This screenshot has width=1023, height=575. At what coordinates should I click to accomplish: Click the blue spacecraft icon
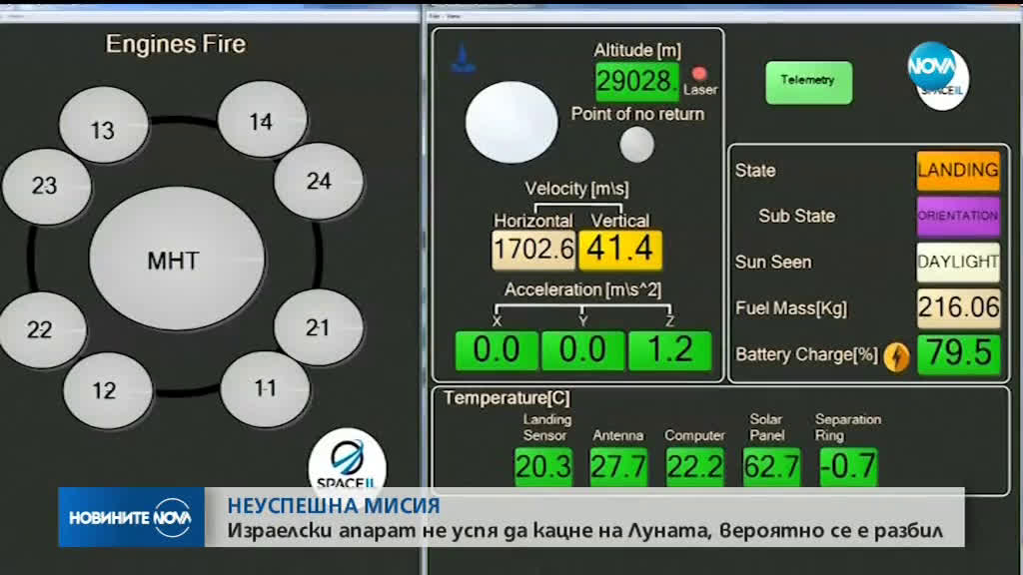(463, 59)
